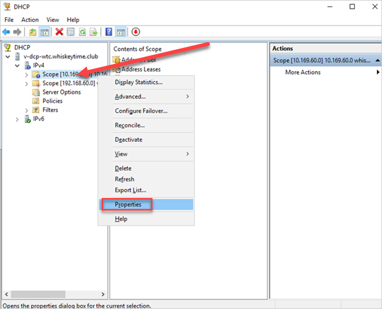Screen dimensions: 382x309
Task: Choose Reconcile... from context menu
Action: 146,125
